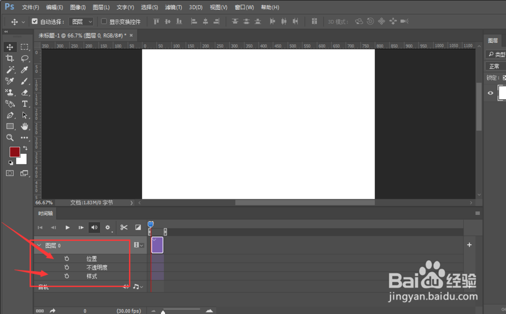
Task: Toggle Quick Mask mode
Action: click(x=10, y=173)
